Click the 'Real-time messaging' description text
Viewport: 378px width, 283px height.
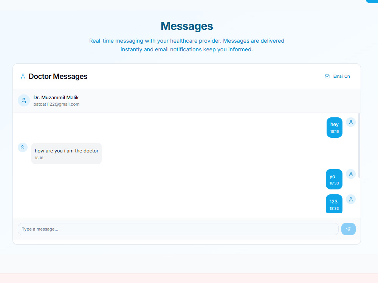point(187,45)
